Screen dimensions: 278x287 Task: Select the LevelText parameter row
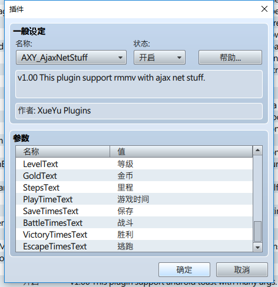[x=134, y=164]
